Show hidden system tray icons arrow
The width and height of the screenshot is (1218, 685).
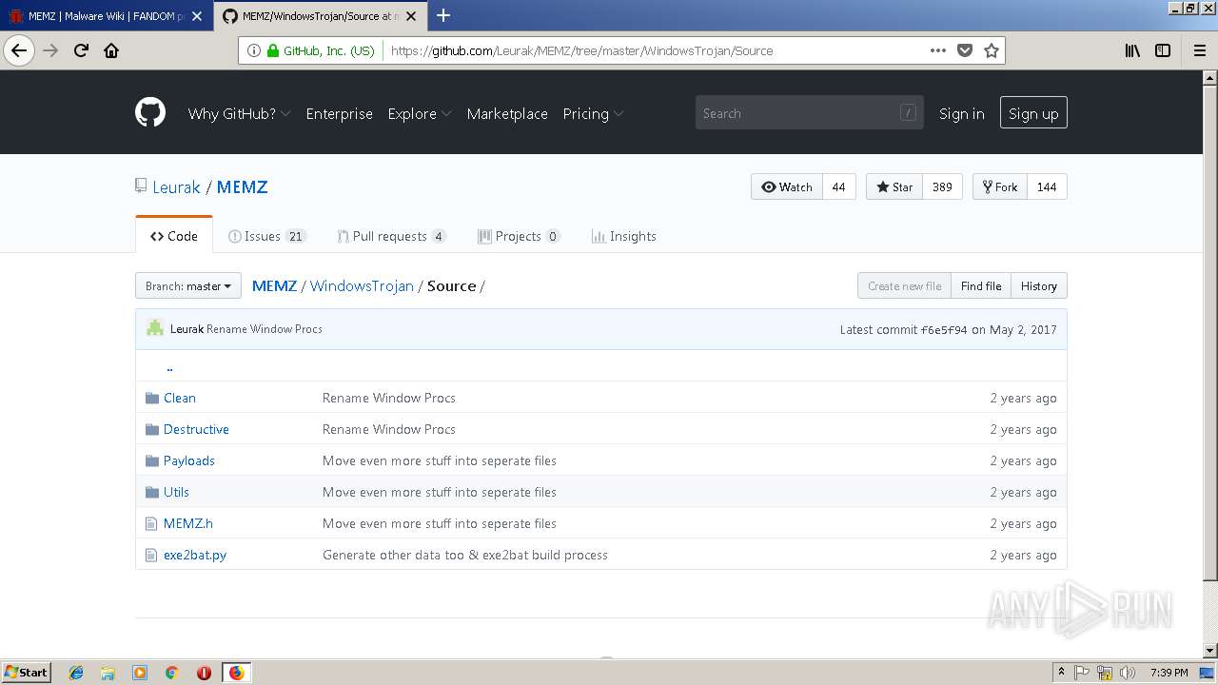[1061, 673]
